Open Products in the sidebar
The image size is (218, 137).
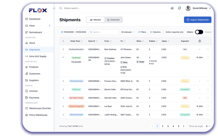point(34,67)
